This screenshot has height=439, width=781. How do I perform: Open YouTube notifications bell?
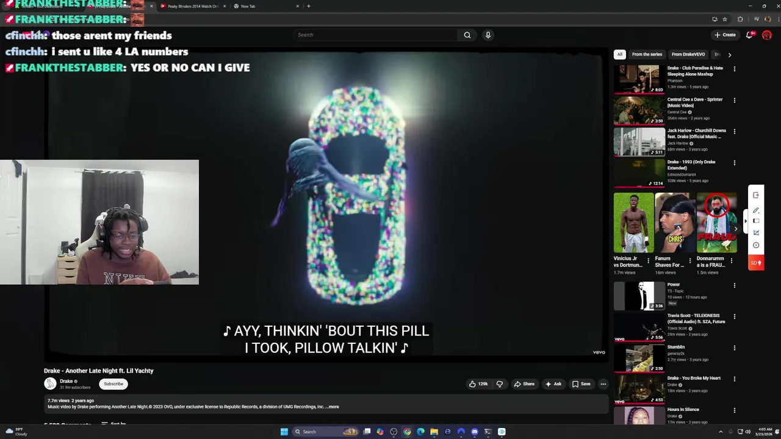click(749, 35)
